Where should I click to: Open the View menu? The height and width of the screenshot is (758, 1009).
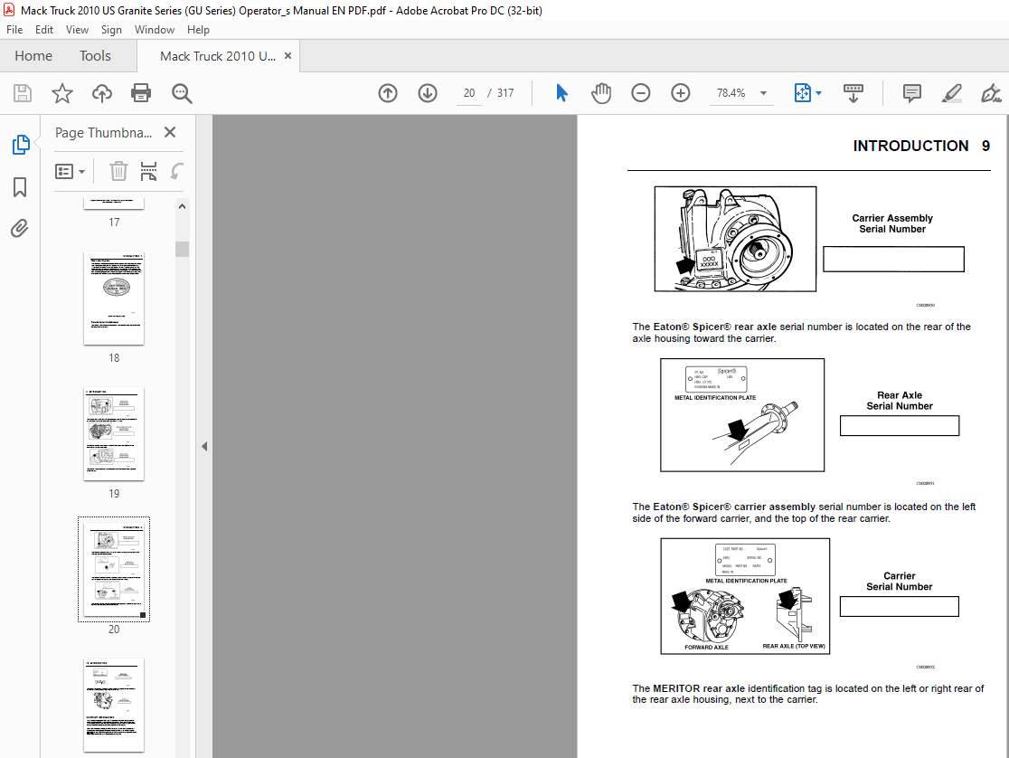[x=77, y=30]
